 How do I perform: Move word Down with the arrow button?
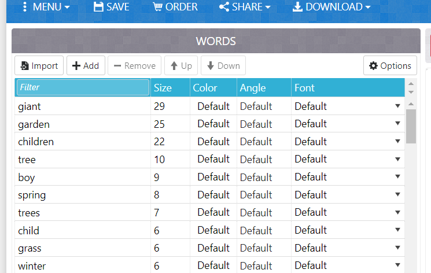pyautogui.click(x=223, y=66)
